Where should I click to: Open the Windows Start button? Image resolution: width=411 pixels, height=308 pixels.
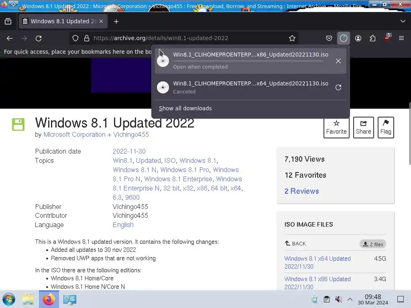(9, 299)
